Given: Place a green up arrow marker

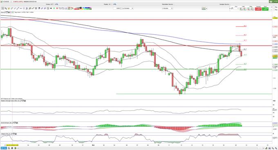Looking at the screenshot, I should (x=54, y=8).
